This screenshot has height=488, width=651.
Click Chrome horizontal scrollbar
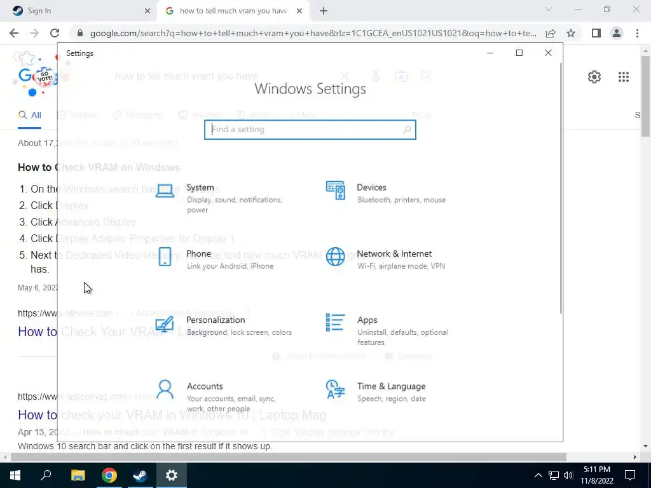tap(288, 457)
